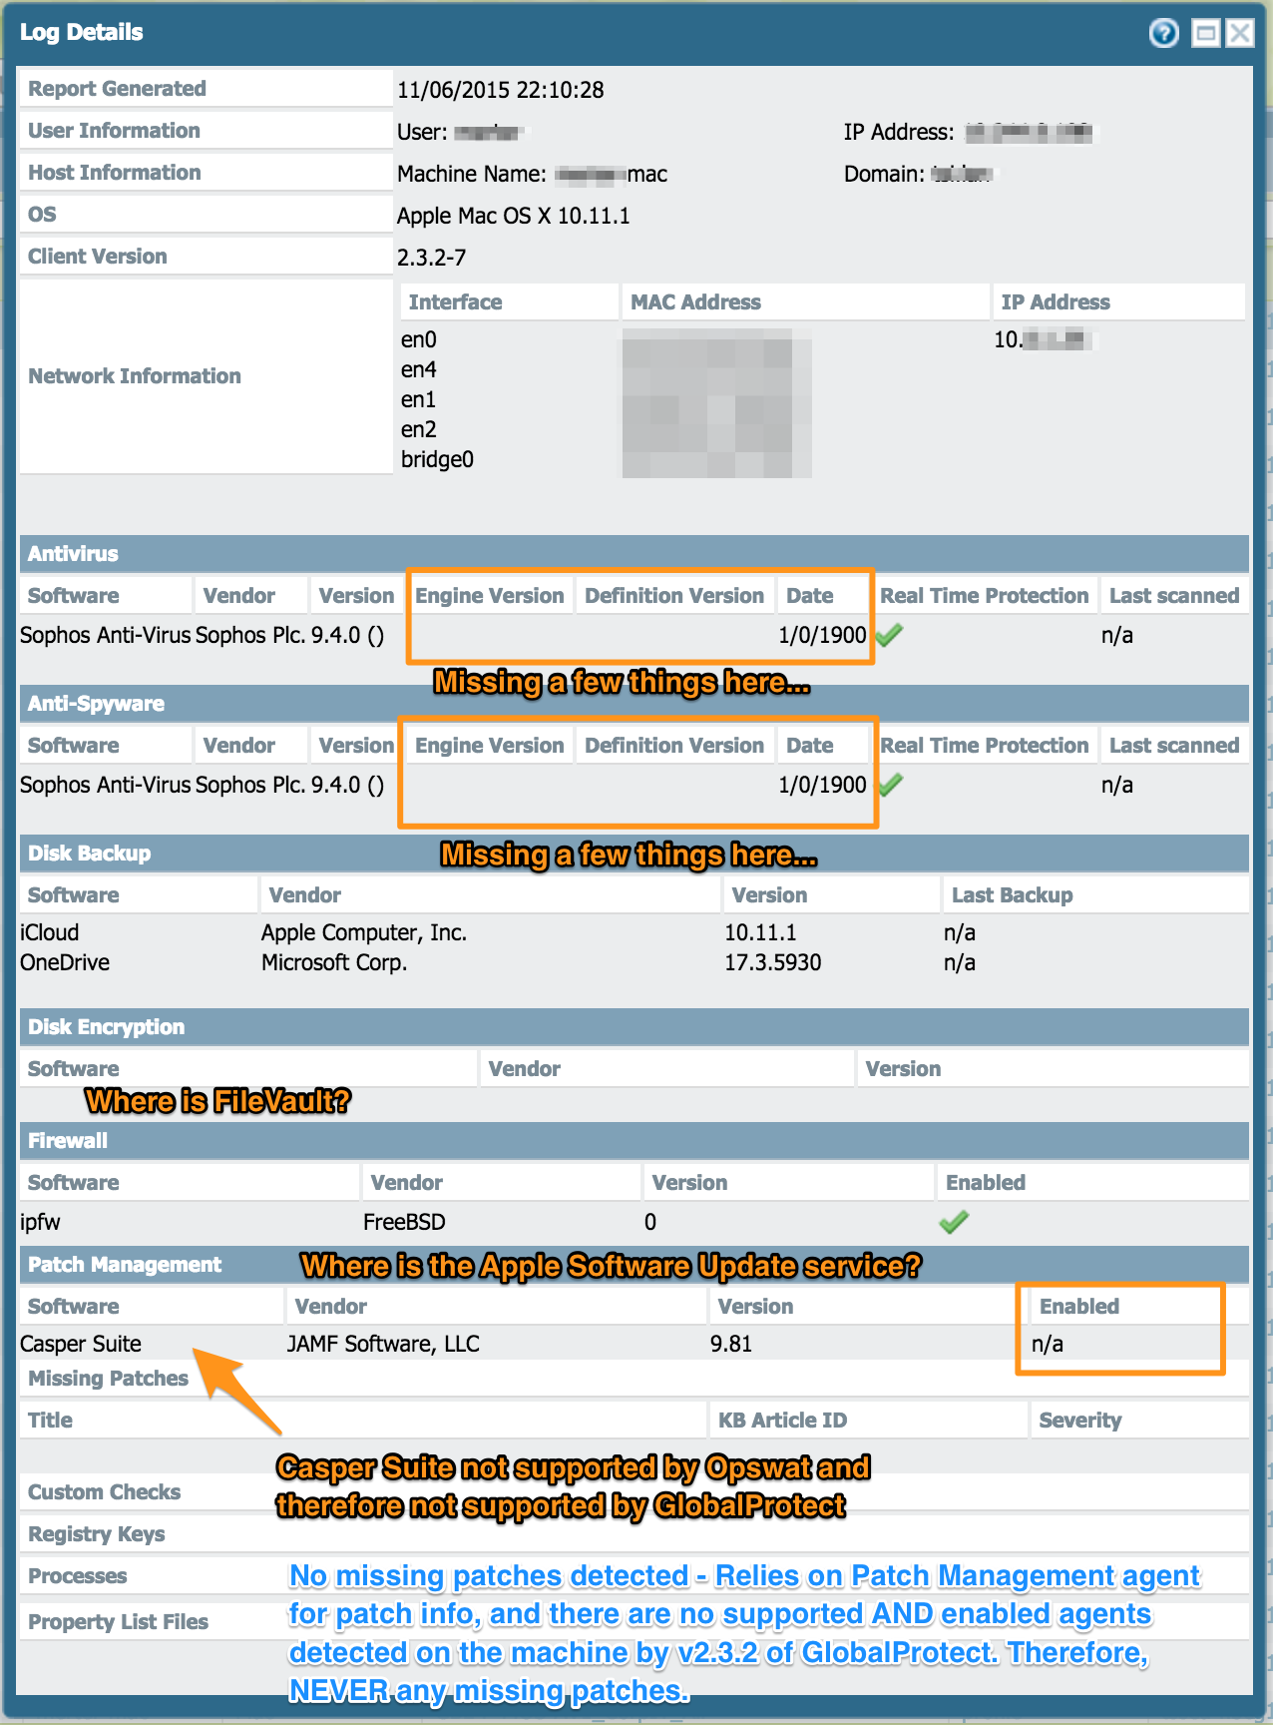Select the Property List Files label
Viewport: 1273px width, 1725px height.
point(118,1621)
